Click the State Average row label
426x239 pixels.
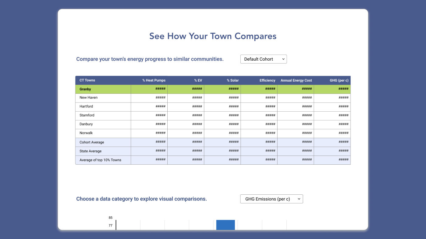[91, 151]
